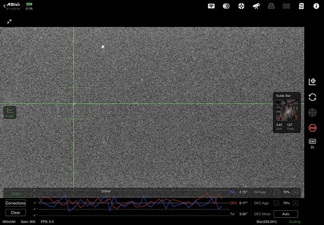Click the green guide star selection box

point(74,103)
